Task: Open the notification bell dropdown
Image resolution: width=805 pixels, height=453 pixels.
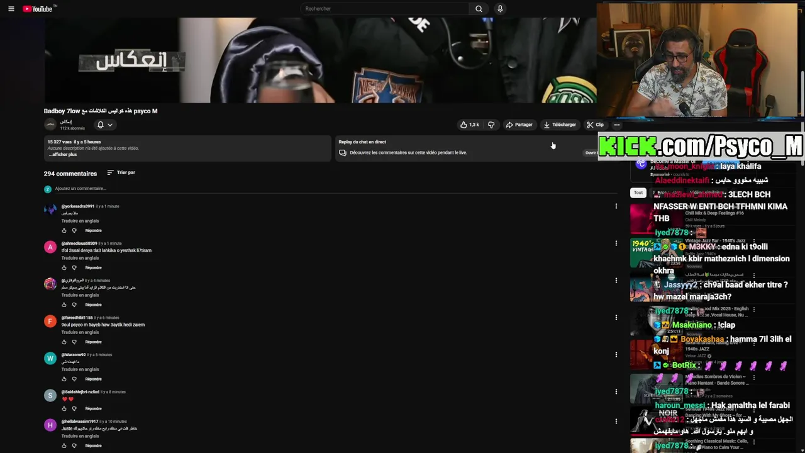Action: coord(104,125)
